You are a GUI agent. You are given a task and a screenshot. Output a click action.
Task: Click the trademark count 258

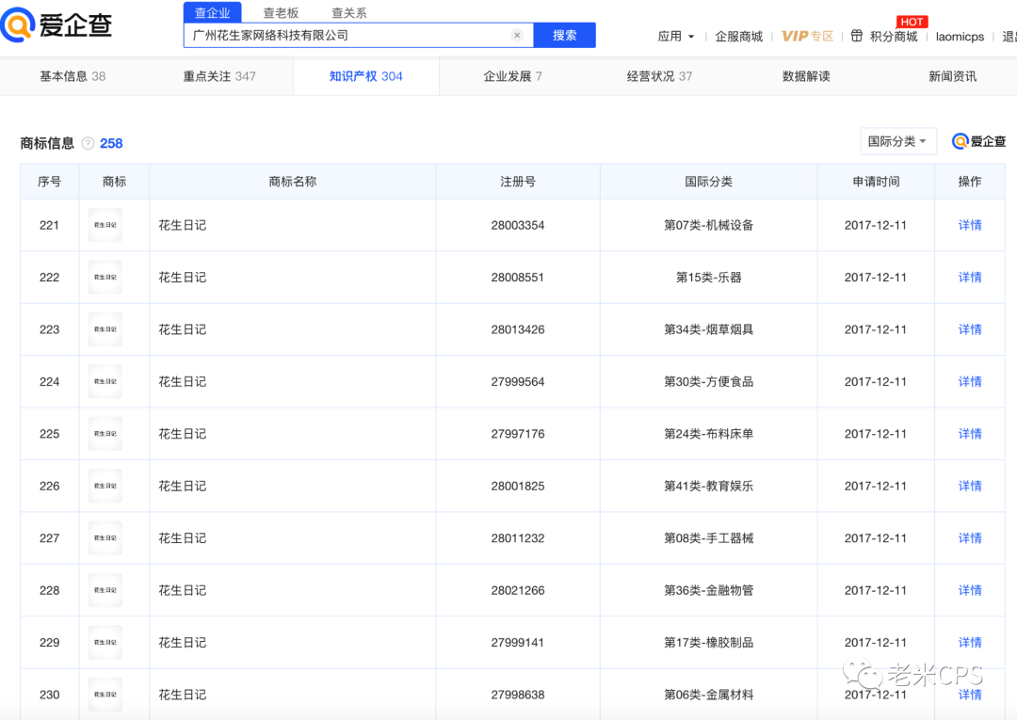point(111,143)
